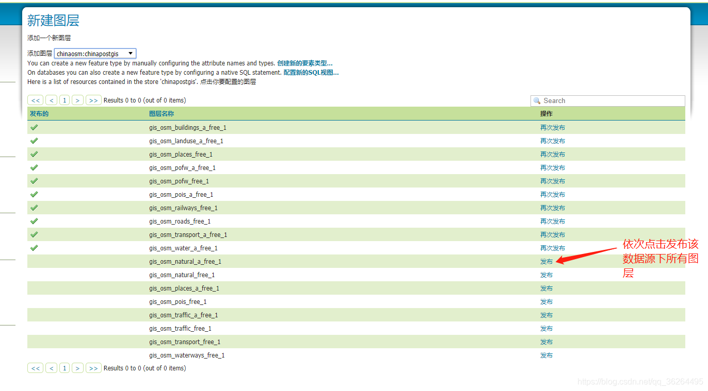The height and width of the screenshot is (391, 708).
Task: Click published checkmark for gis_osm_pois_a_free_1
Action: pos(34,194)
